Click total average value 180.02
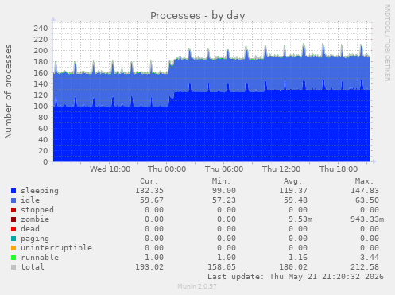Viewport: 395px width, 295px height. pyautogui.click(x=293, y=267)
